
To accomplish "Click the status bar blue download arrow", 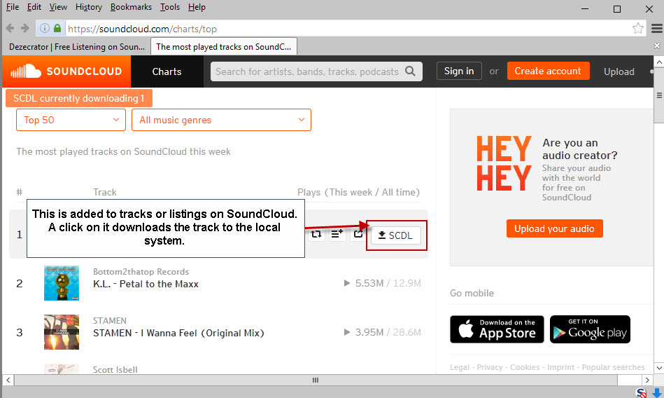I will 657,393.
